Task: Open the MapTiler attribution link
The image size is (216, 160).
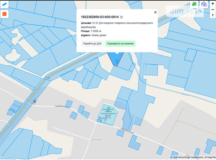Action: [209, 158]
